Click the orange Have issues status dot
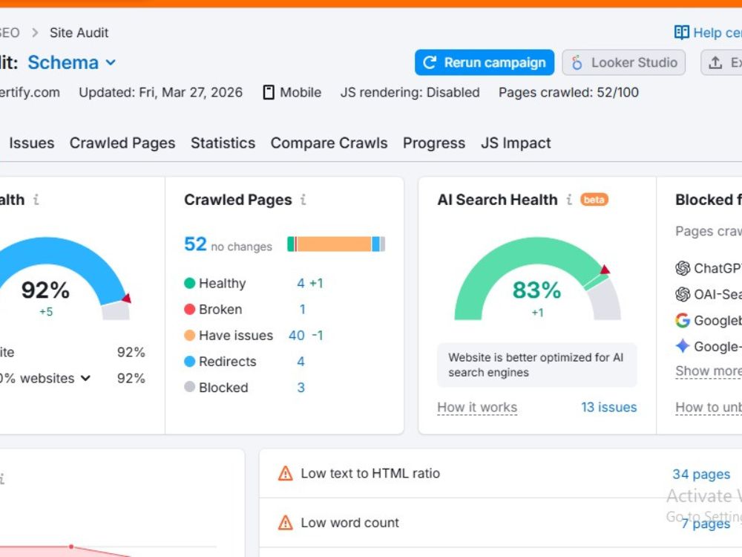Image resolution: width=742 pixels, height=557 pixels. point(189,336)
